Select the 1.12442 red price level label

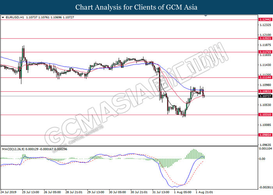265,19
